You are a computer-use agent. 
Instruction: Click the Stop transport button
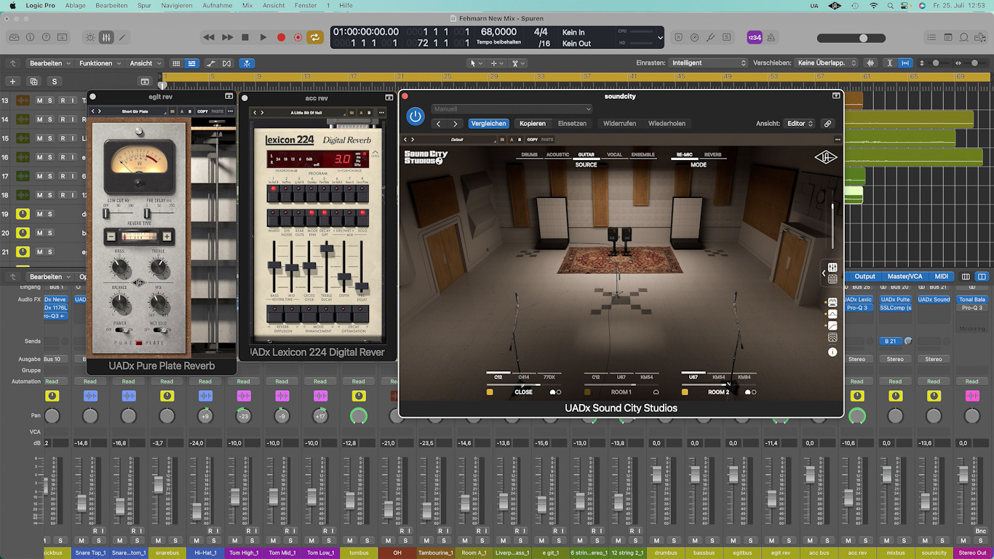[245, 37]
